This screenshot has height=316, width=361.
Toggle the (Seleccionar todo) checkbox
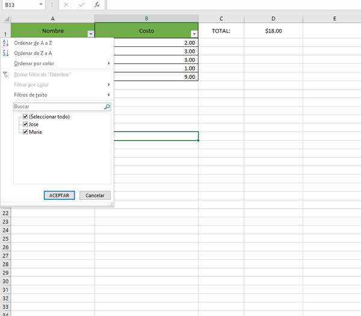[25, 117]
